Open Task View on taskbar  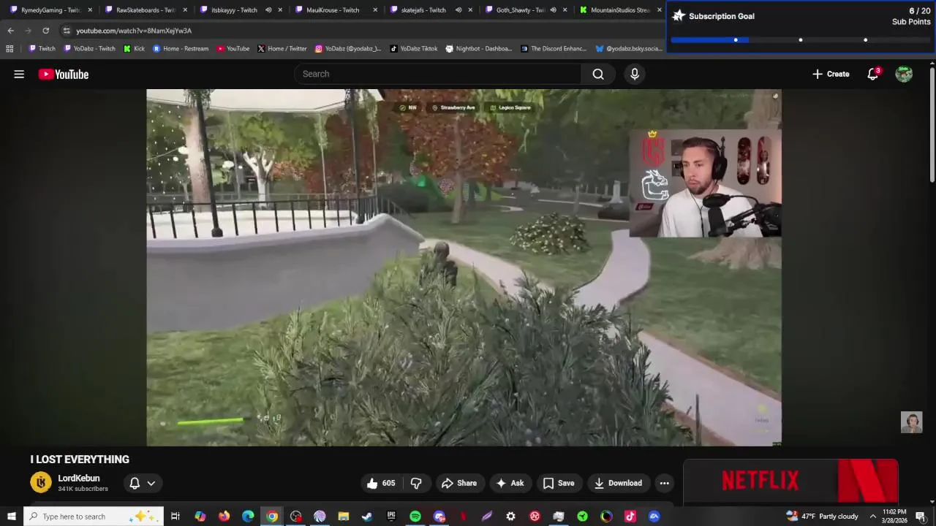click(x=175, y=517)
